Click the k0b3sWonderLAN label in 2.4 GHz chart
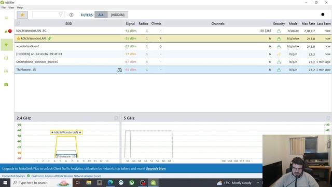332x187 pixels. pos(66,132)
